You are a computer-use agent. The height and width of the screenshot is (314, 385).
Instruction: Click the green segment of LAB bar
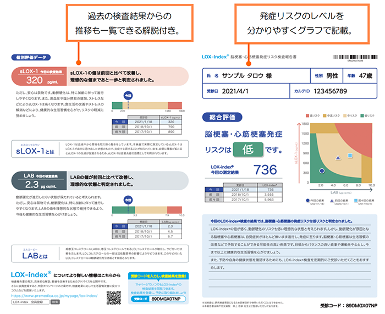click(x=124, y=210)
